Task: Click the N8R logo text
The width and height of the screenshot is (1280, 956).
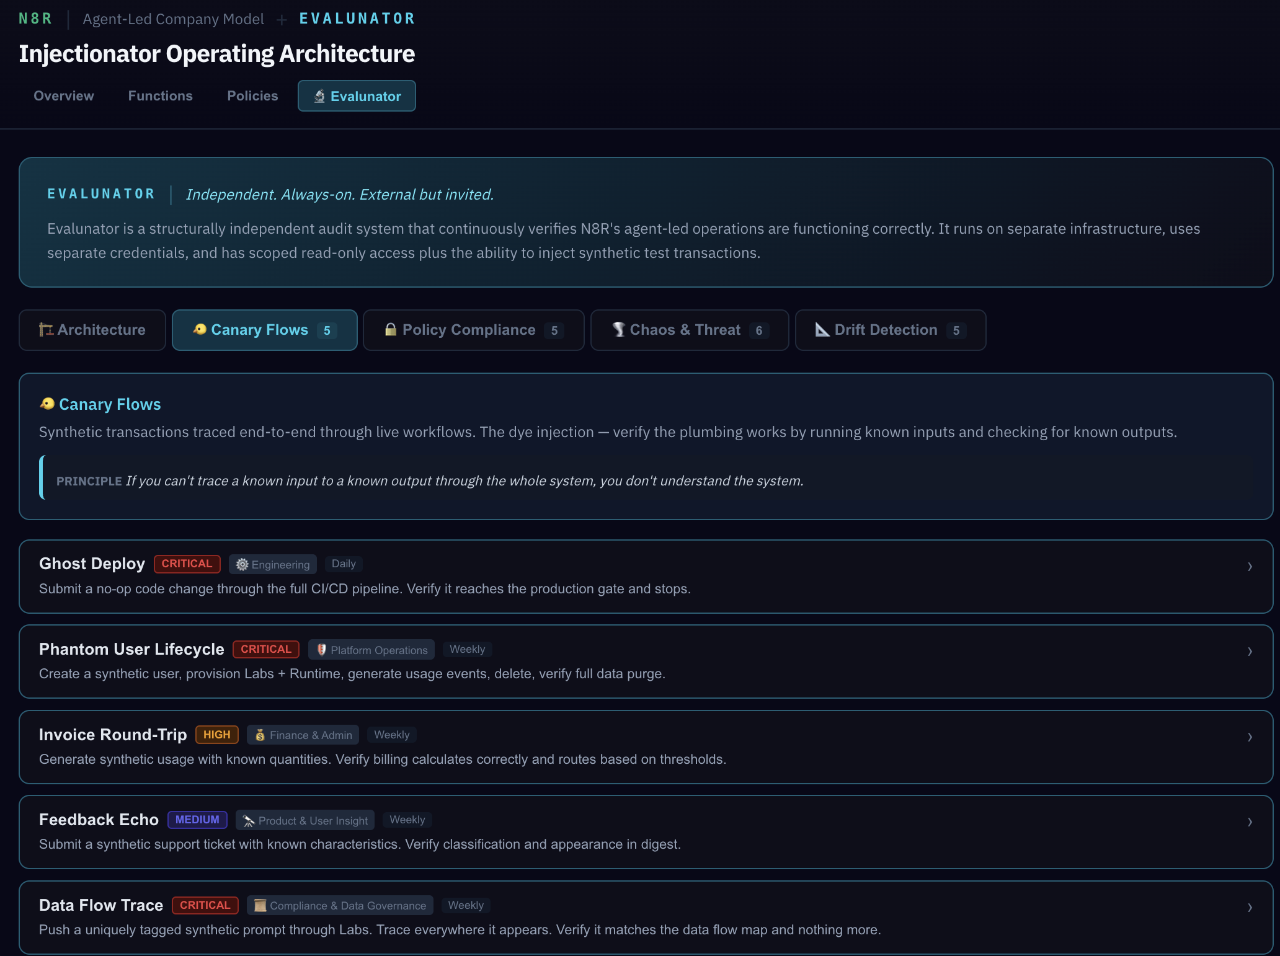Action: (x=35, y=19)
